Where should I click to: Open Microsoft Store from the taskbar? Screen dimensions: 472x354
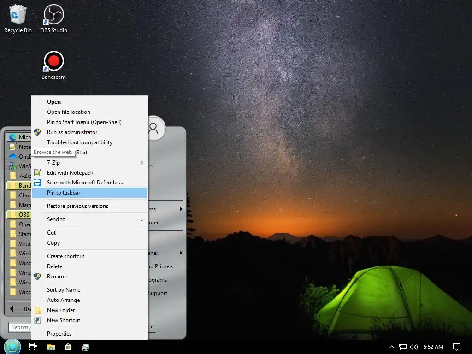point(68,347)
